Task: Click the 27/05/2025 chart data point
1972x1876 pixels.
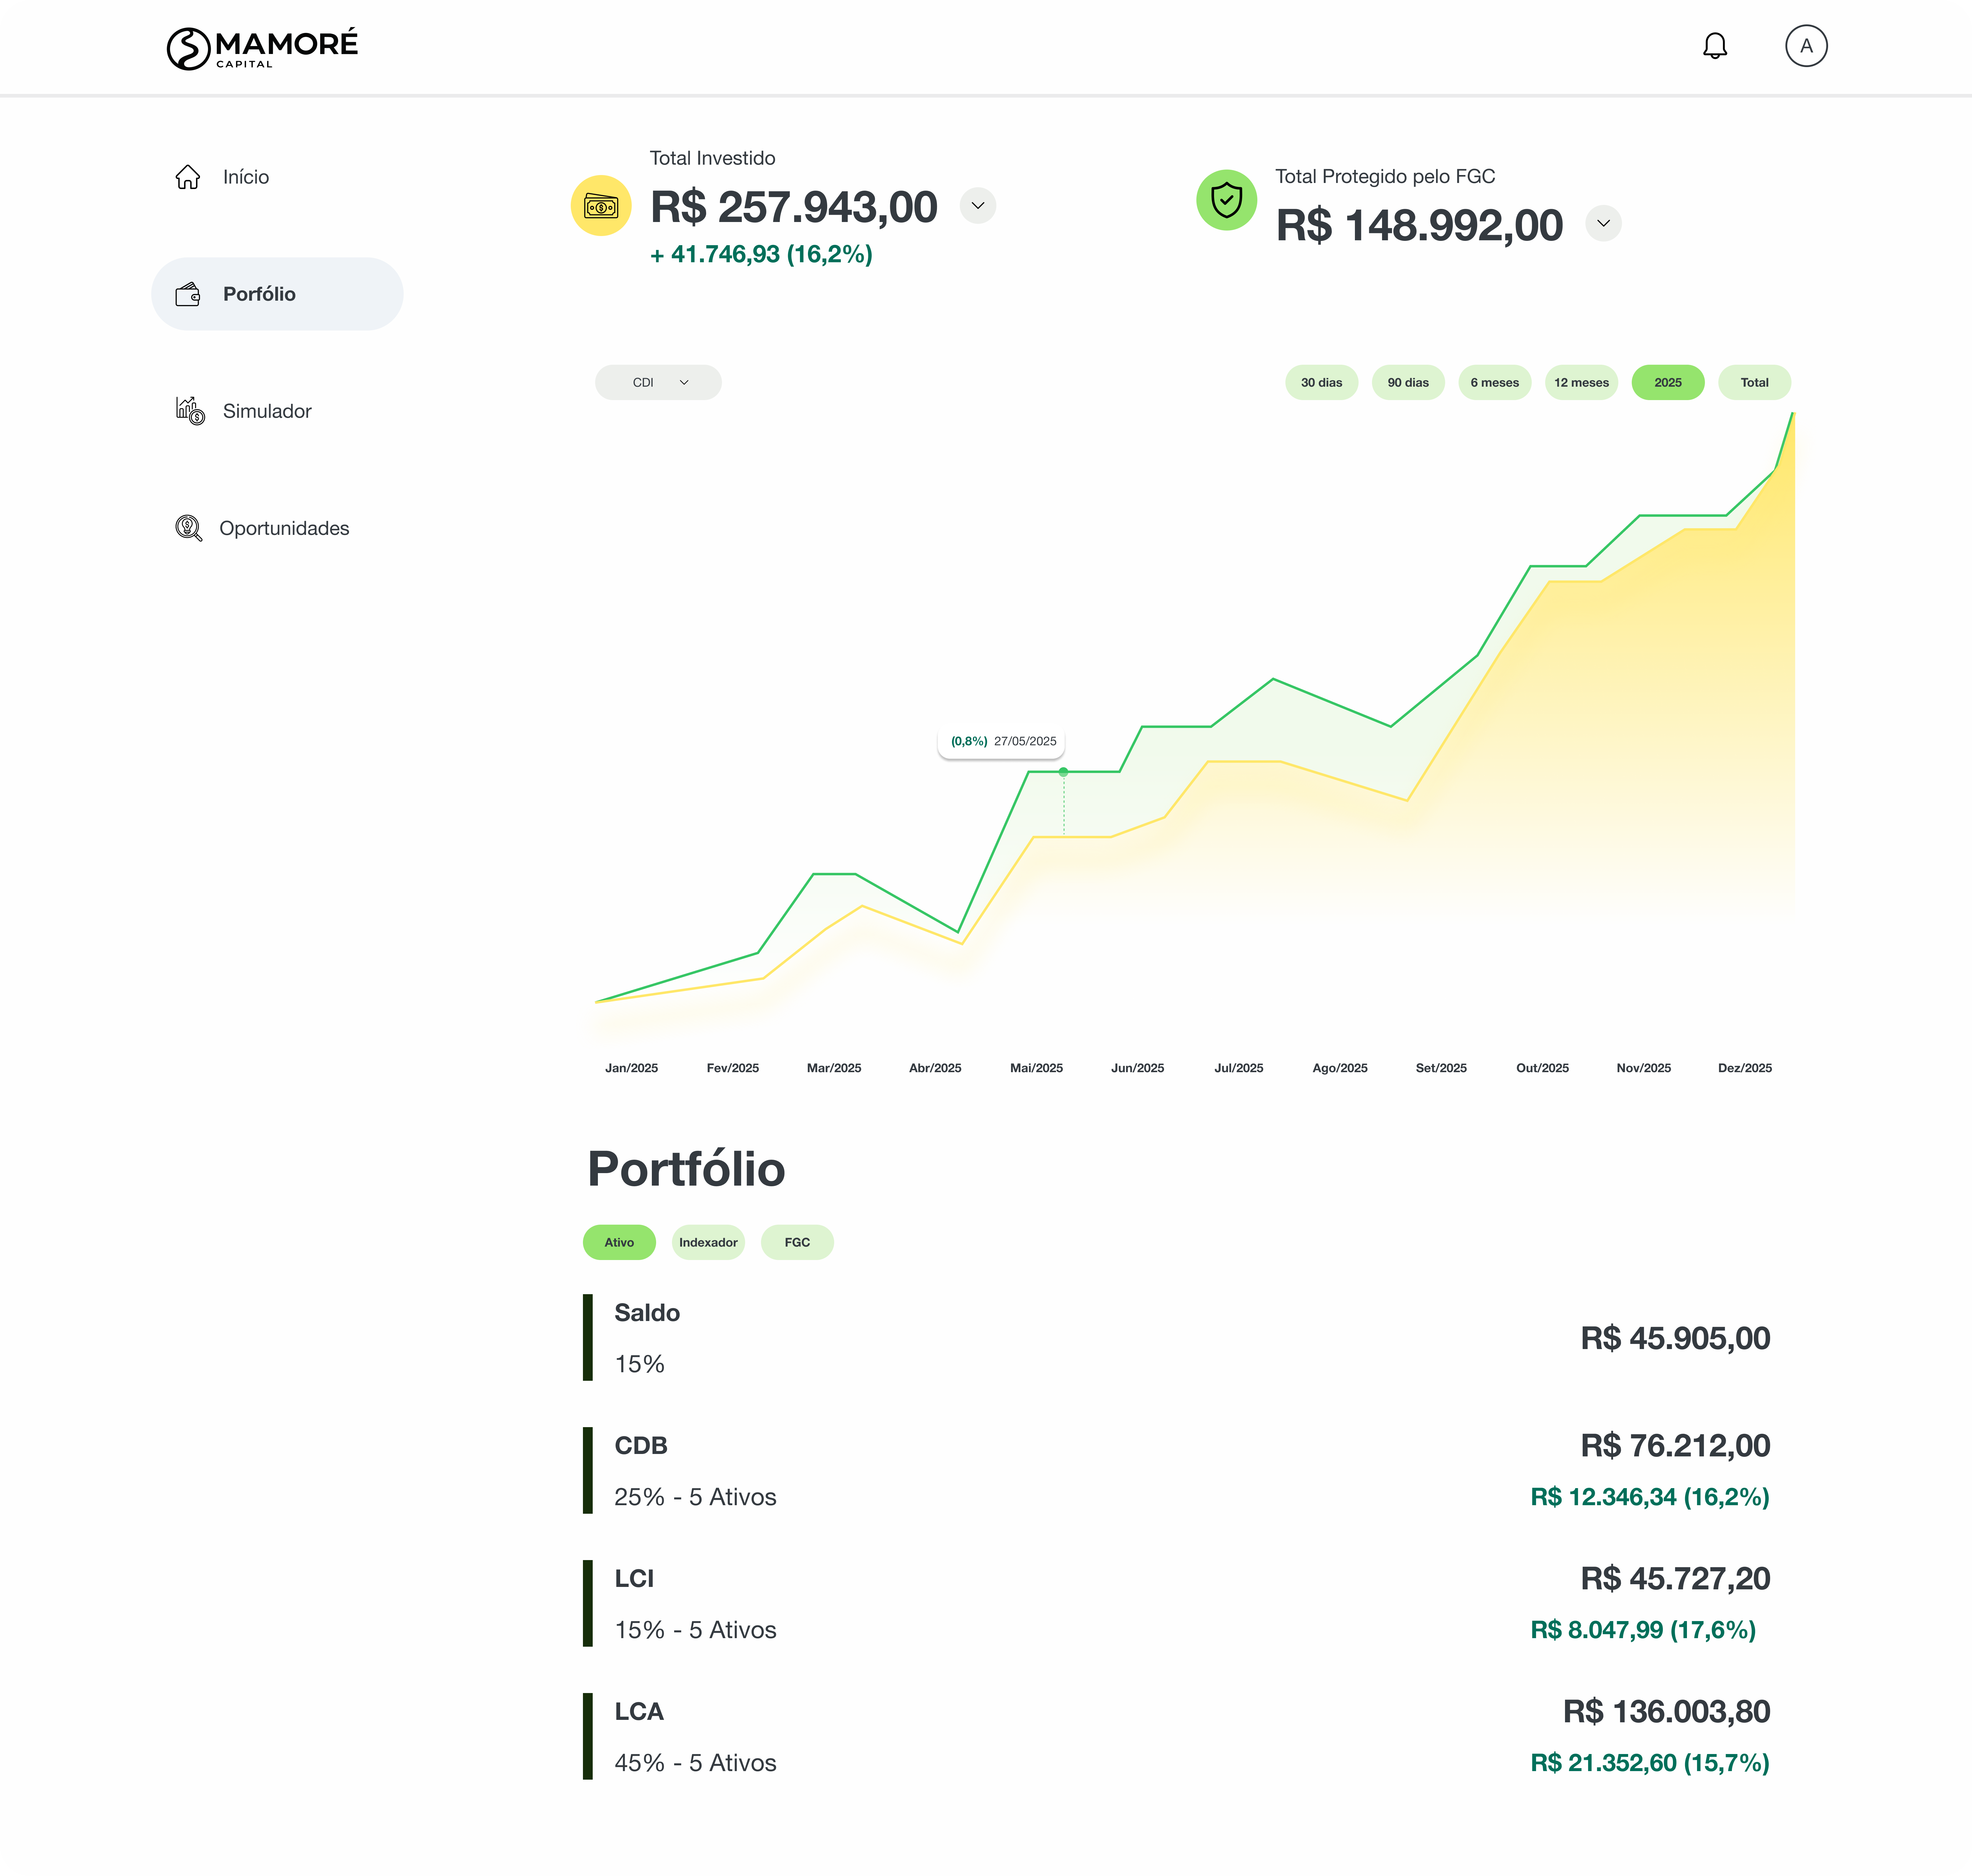Action: click(1063, 772)
